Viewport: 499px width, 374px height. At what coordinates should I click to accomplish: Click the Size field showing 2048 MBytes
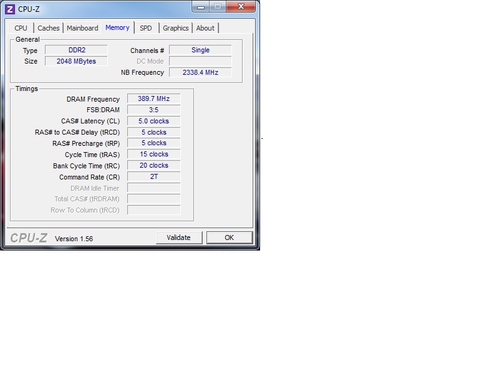pos(76,61)
